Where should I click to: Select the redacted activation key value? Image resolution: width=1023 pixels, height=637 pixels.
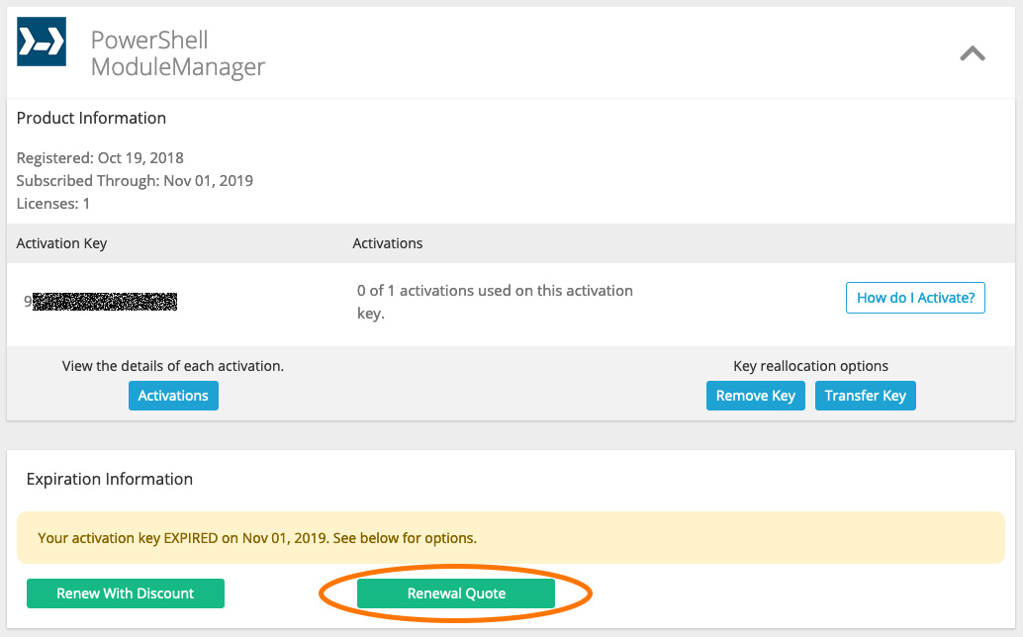(x=101, y=302)
